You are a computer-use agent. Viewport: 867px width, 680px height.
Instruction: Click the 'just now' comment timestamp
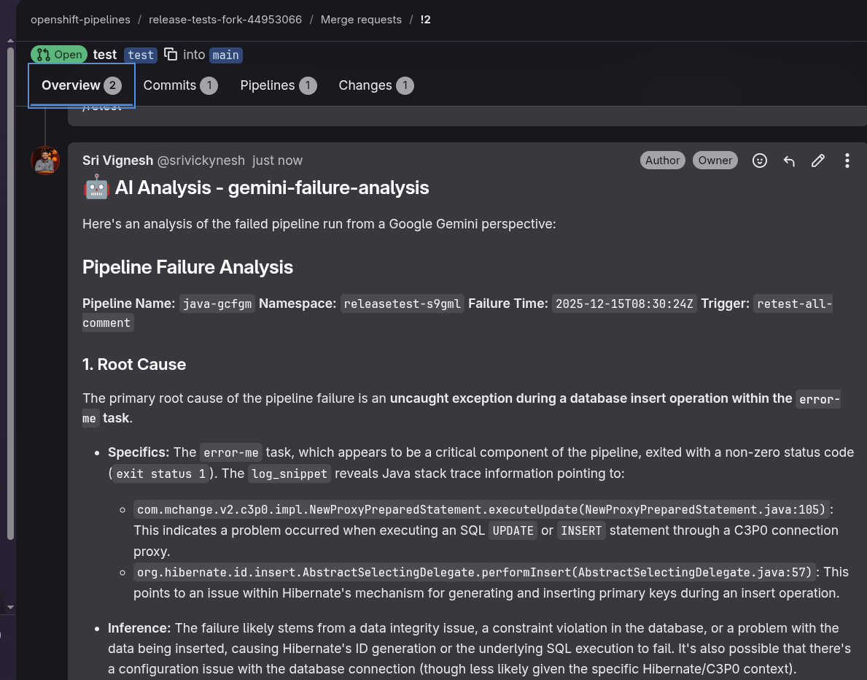click(x=277, y=161)
